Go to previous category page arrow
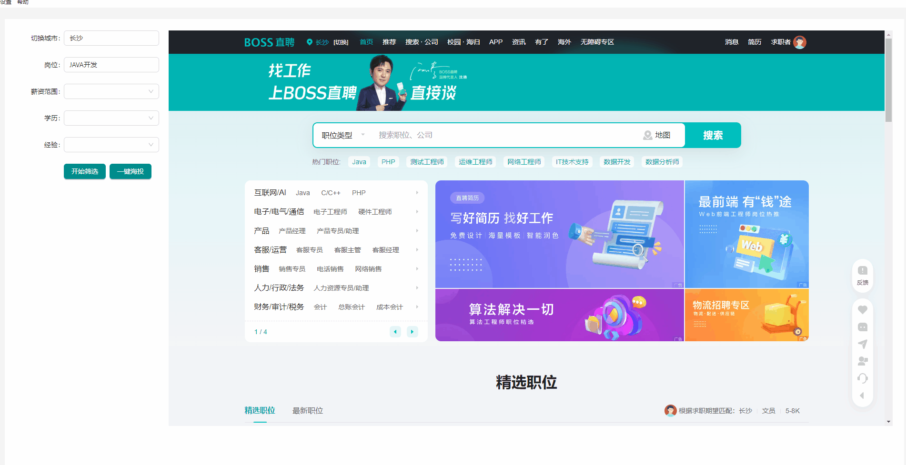906x465 pixels. pyautogui.click(x=395, y=332)
